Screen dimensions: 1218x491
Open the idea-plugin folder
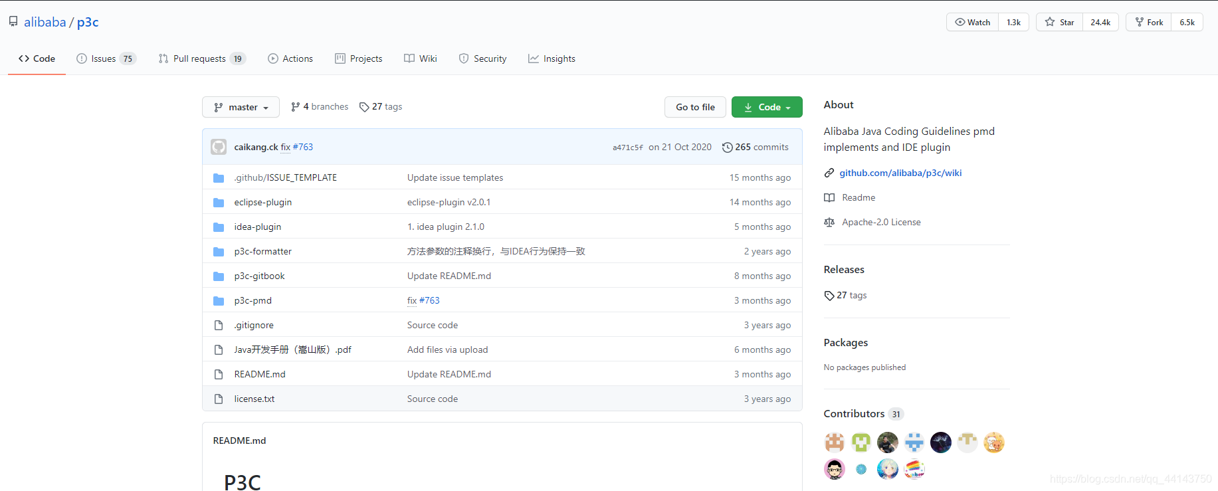258,227
